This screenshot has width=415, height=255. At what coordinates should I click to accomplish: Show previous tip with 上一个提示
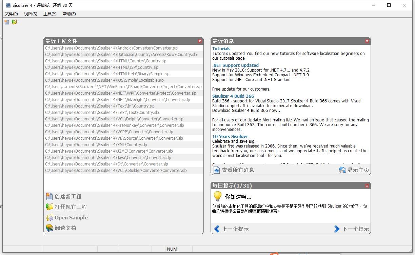235,229
